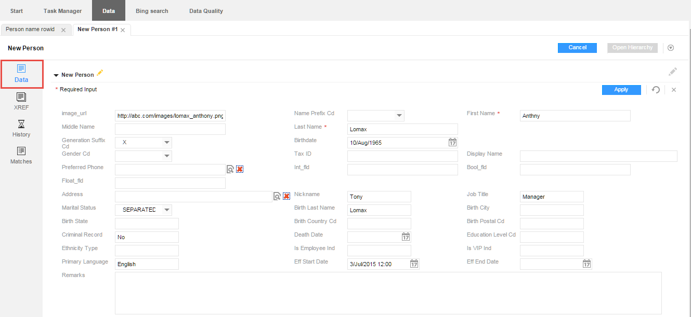This screenshot has height=317, width=691.
Task: Open the Gender Cd dropdown
Action: pos(166,156)
